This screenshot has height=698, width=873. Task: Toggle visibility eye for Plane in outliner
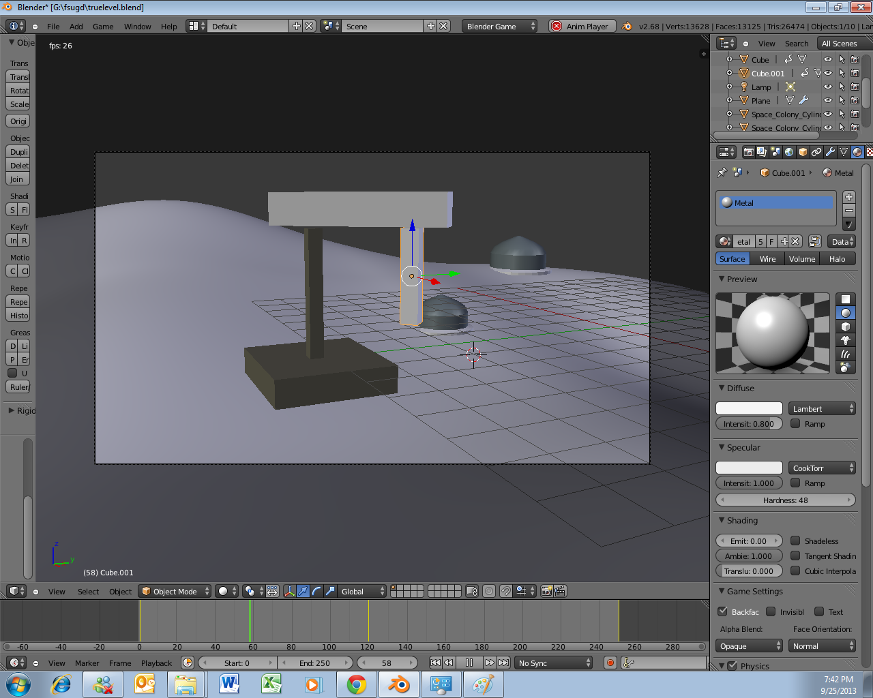click(x=828, y=100)
